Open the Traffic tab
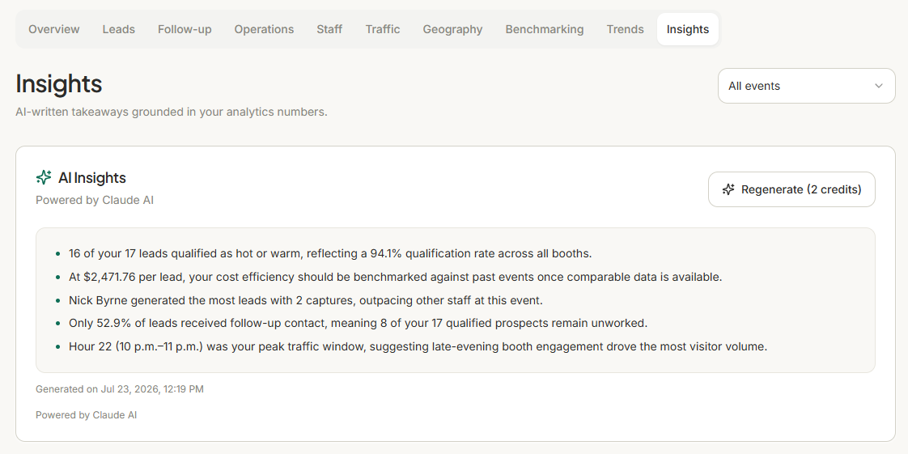 (383, 29)
